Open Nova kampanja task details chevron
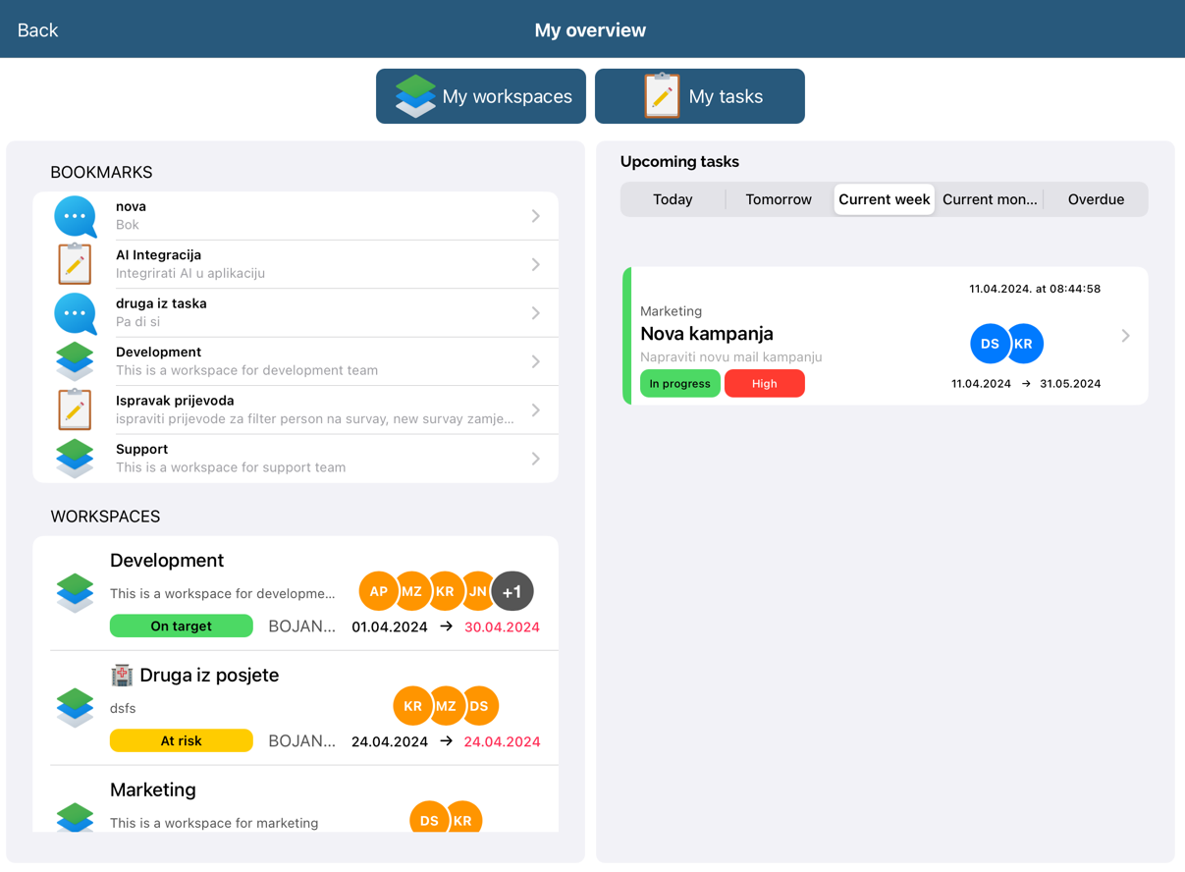 coord(1125,336)
